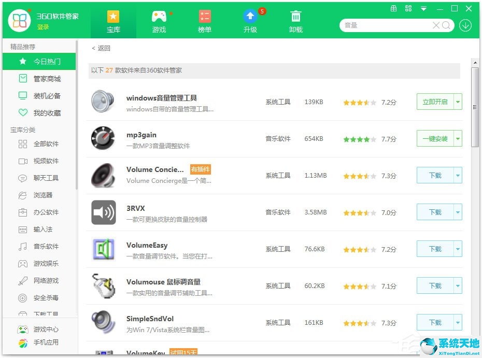Click the QR code icon in the title bar
Viewport: 482px width, 358px height.
408,8
